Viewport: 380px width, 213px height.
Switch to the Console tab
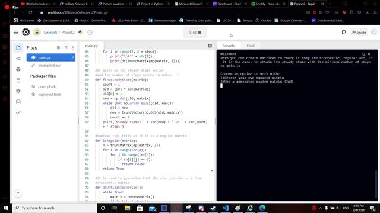229,46
